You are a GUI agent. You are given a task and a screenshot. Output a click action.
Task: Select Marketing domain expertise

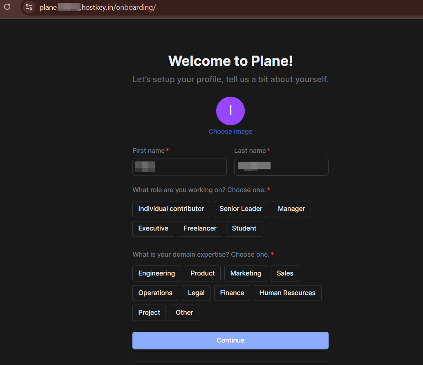tap(246, 273)
